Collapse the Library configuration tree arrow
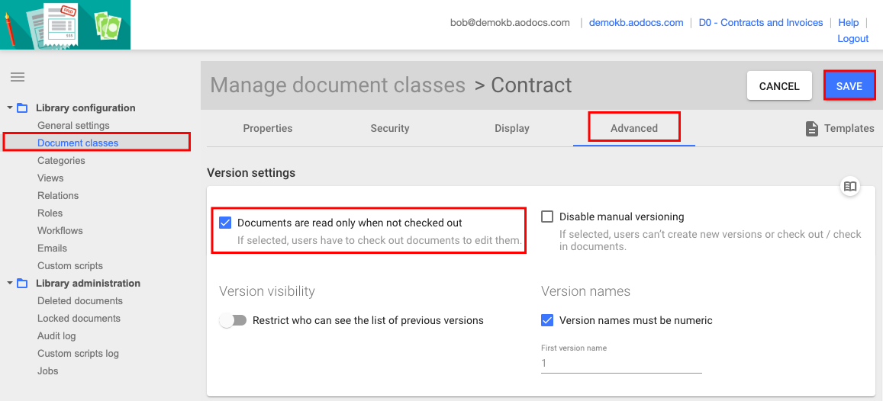 [10, 108]
